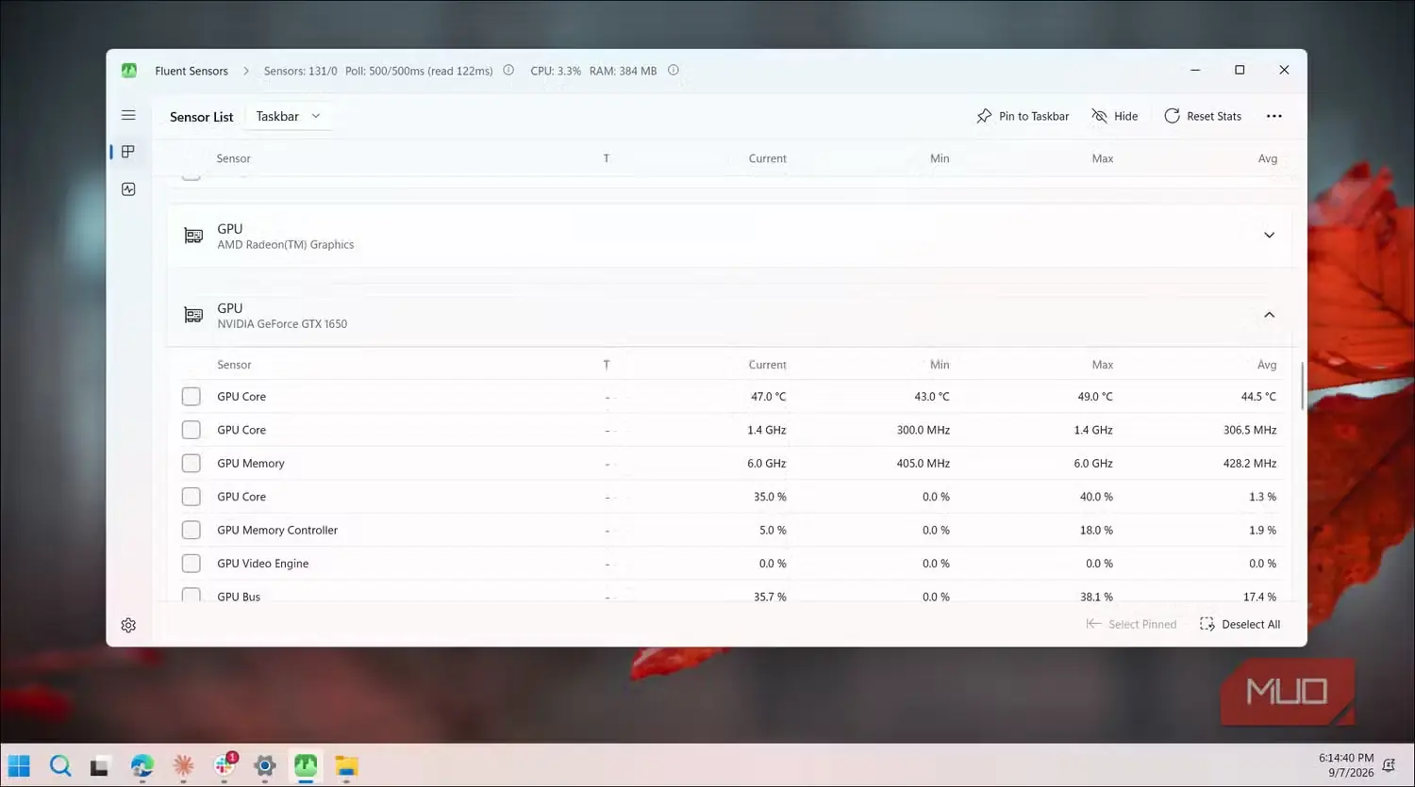This screenshot has width=1415, height=787.
Task: Click the Sensor List heading
Action: [x=201, y=117]
